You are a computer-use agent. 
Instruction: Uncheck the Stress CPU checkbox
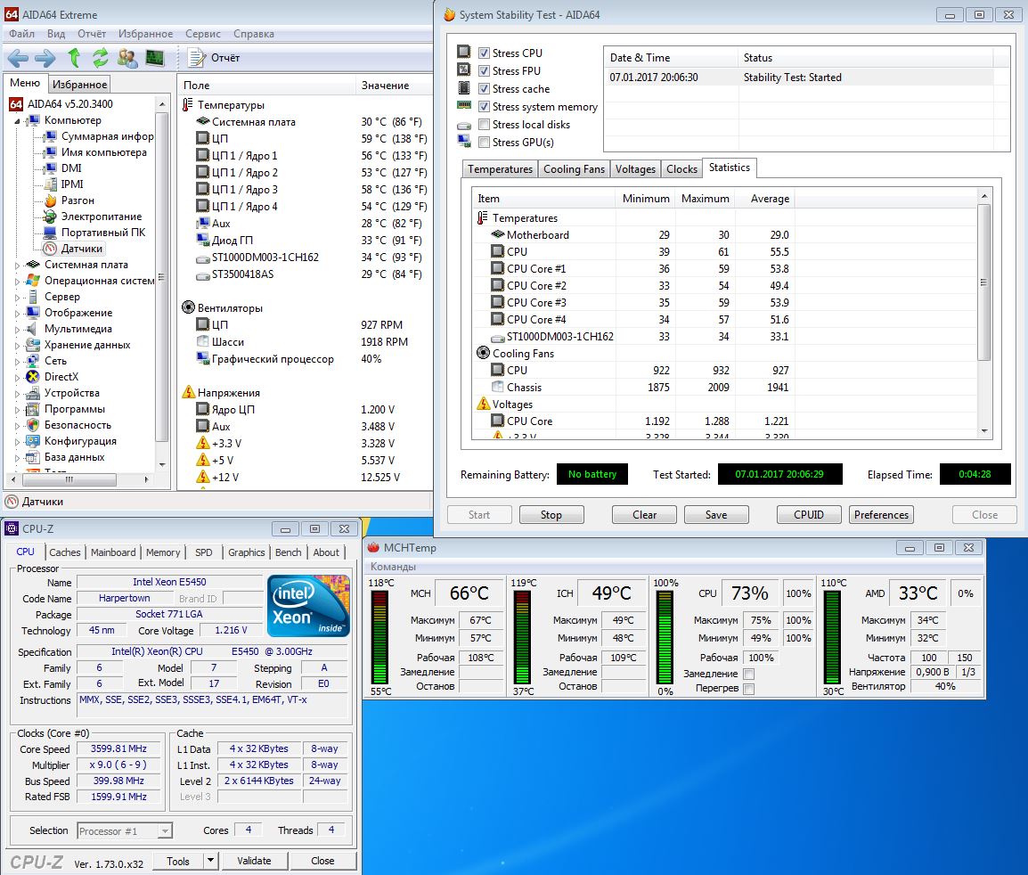(484, 53)
